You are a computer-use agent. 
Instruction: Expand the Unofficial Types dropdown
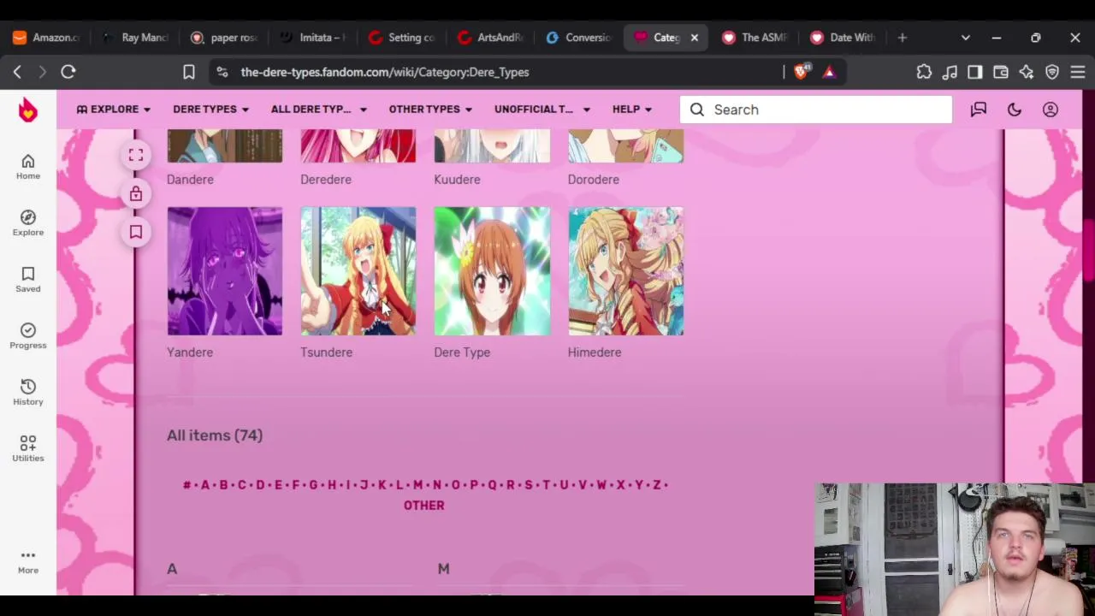point(542,110)
